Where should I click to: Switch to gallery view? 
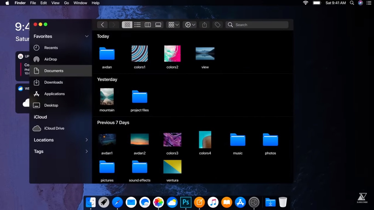pyautogui.click(x=158, y=25)
